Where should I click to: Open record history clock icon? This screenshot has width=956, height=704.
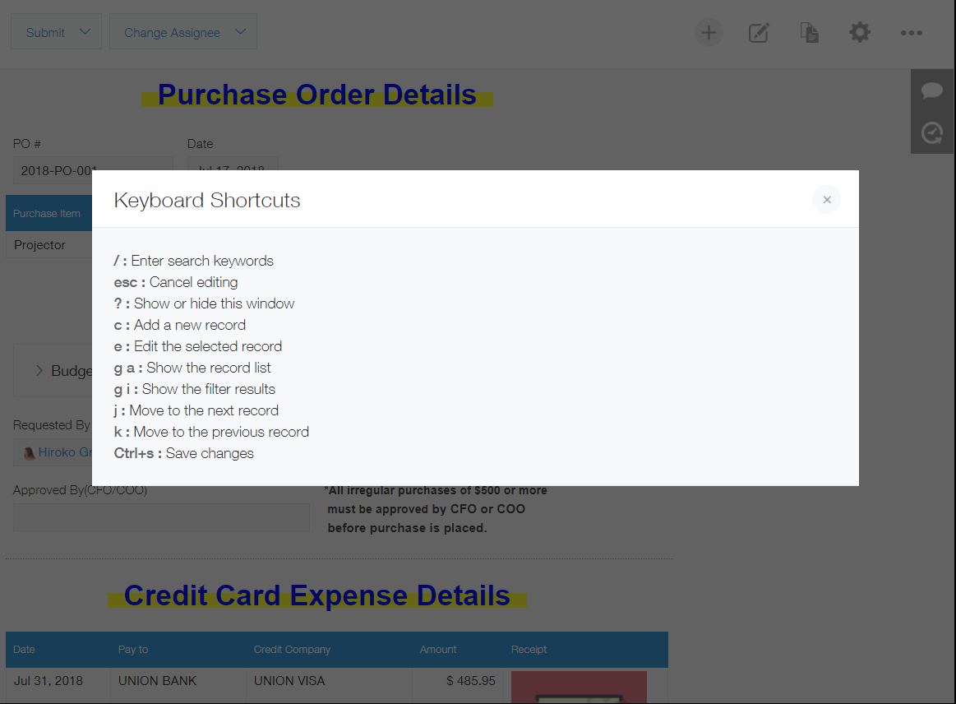(x=932, y=133)
